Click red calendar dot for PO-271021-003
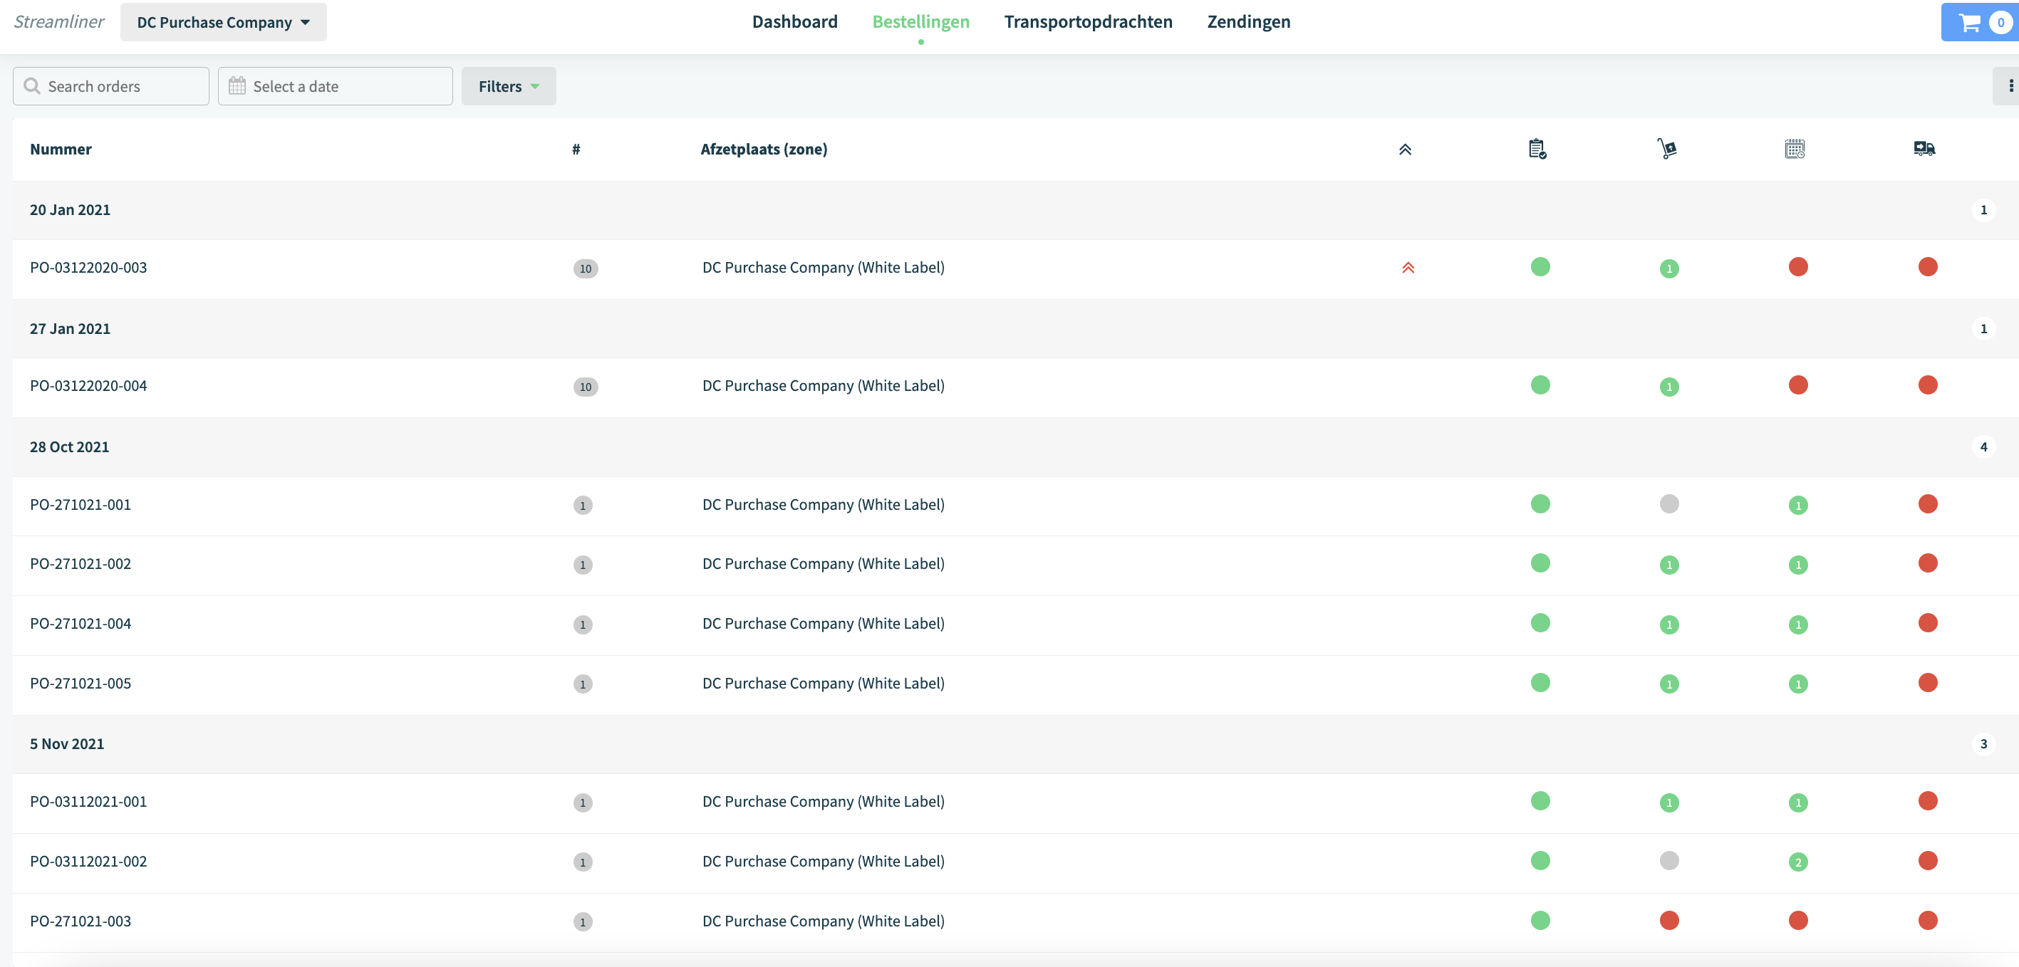This screenshot has width=2019, height=967. (1798, 920)
